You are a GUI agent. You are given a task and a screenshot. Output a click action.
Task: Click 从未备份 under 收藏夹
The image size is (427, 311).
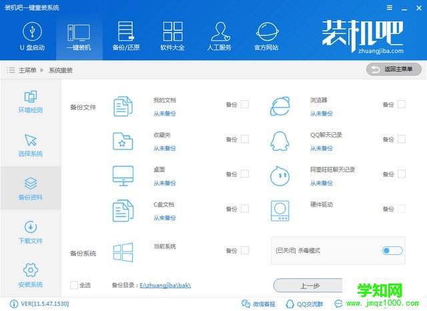click(x=165, y=148)
